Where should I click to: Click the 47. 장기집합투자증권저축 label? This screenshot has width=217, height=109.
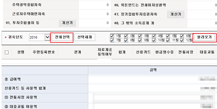[x=136, y=14]
